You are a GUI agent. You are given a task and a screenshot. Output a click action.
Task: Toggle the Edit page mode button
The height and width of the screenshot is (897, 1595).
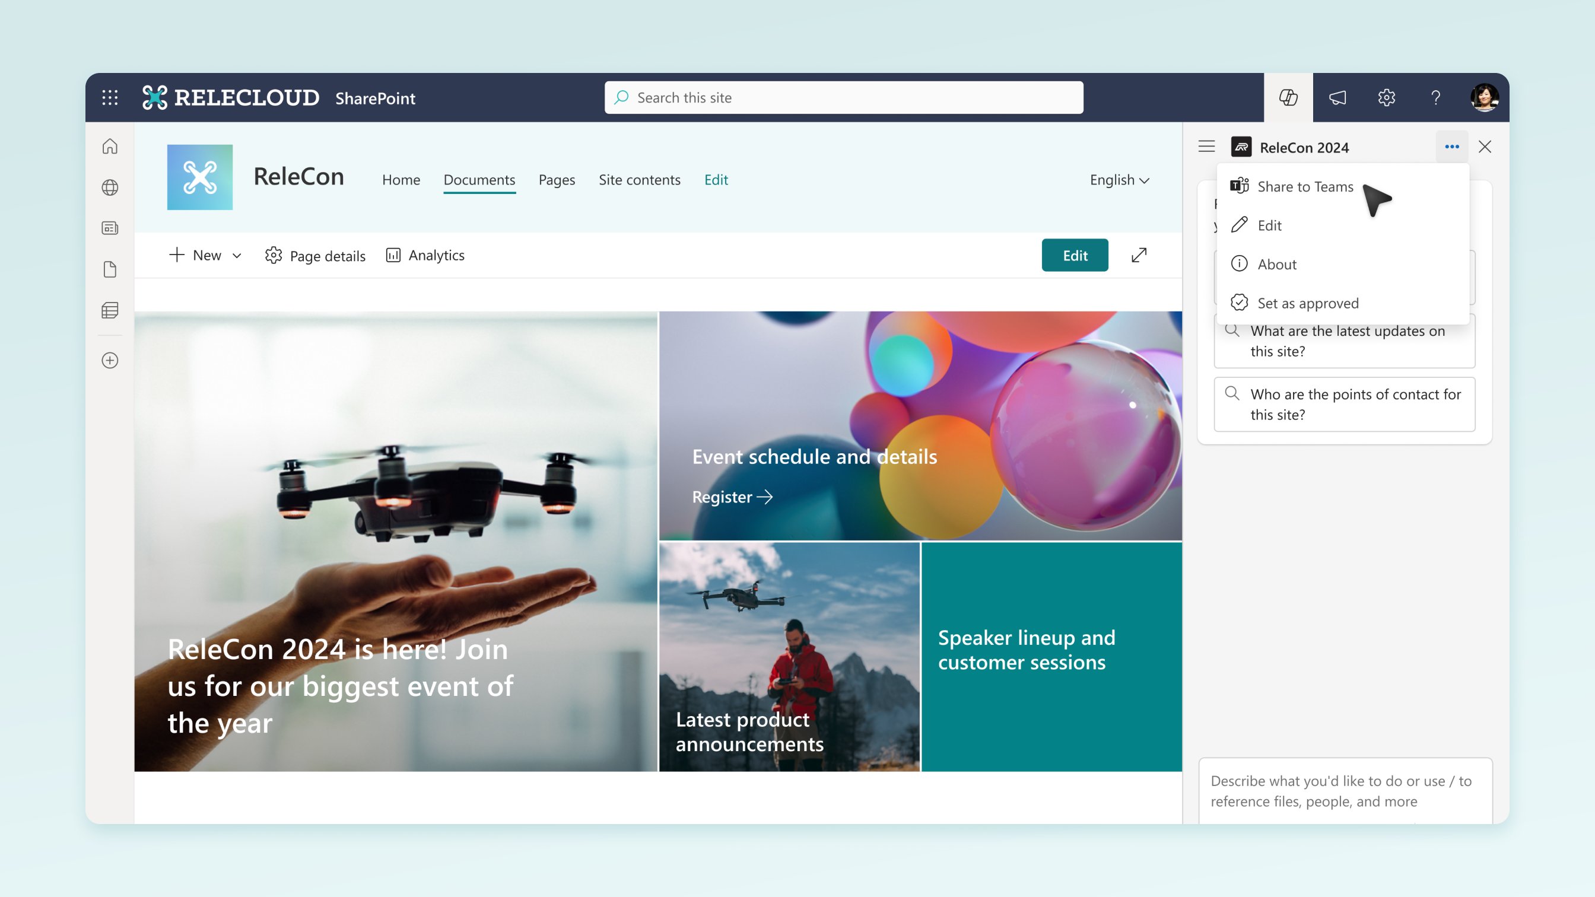coord(1075,254)
